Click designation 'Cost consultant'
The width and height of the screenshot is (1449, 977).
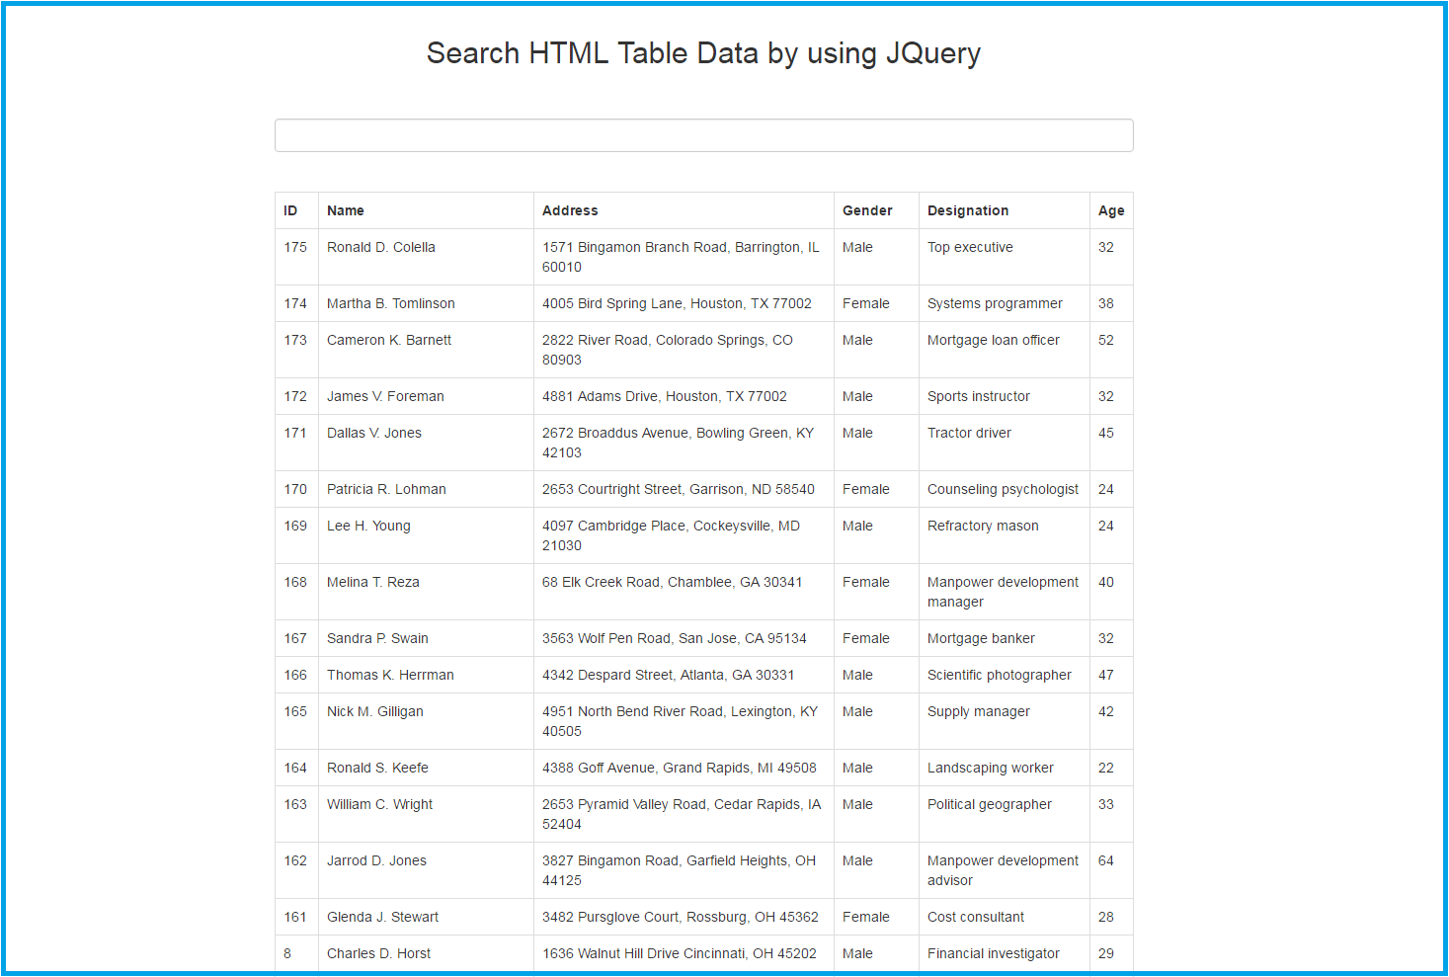click(x=976, y=917)
